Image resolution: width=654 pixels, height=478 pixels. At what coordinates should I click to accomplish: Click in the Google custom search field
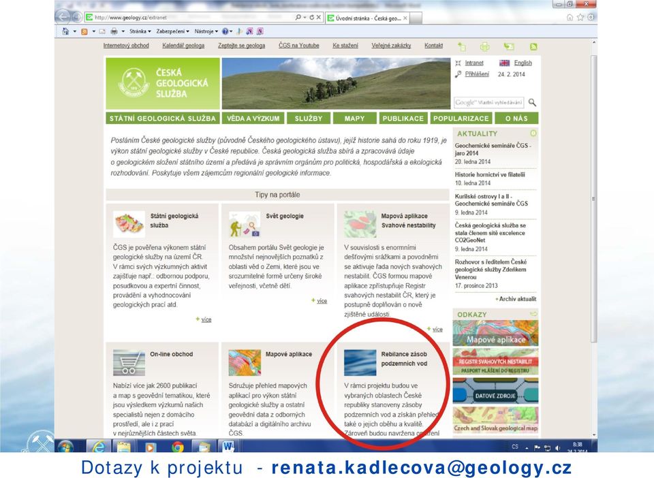(x=488, y=102)
